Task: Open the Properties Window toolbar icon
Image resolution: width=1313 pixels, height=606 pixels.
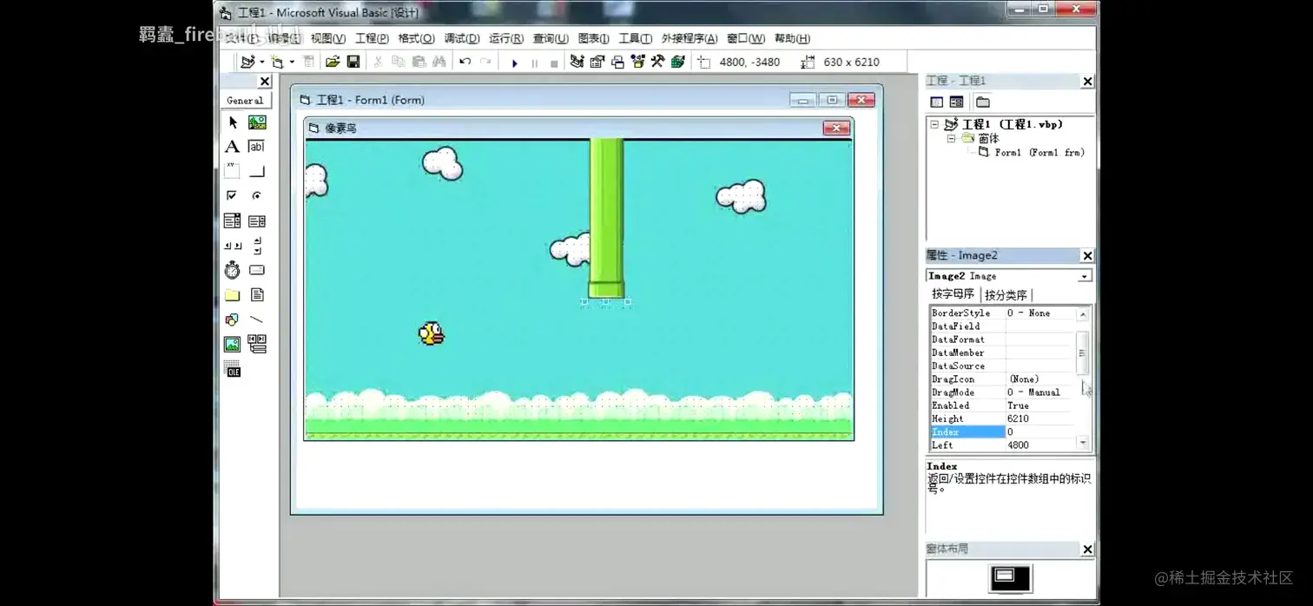Action: click(x=597, y=62)
